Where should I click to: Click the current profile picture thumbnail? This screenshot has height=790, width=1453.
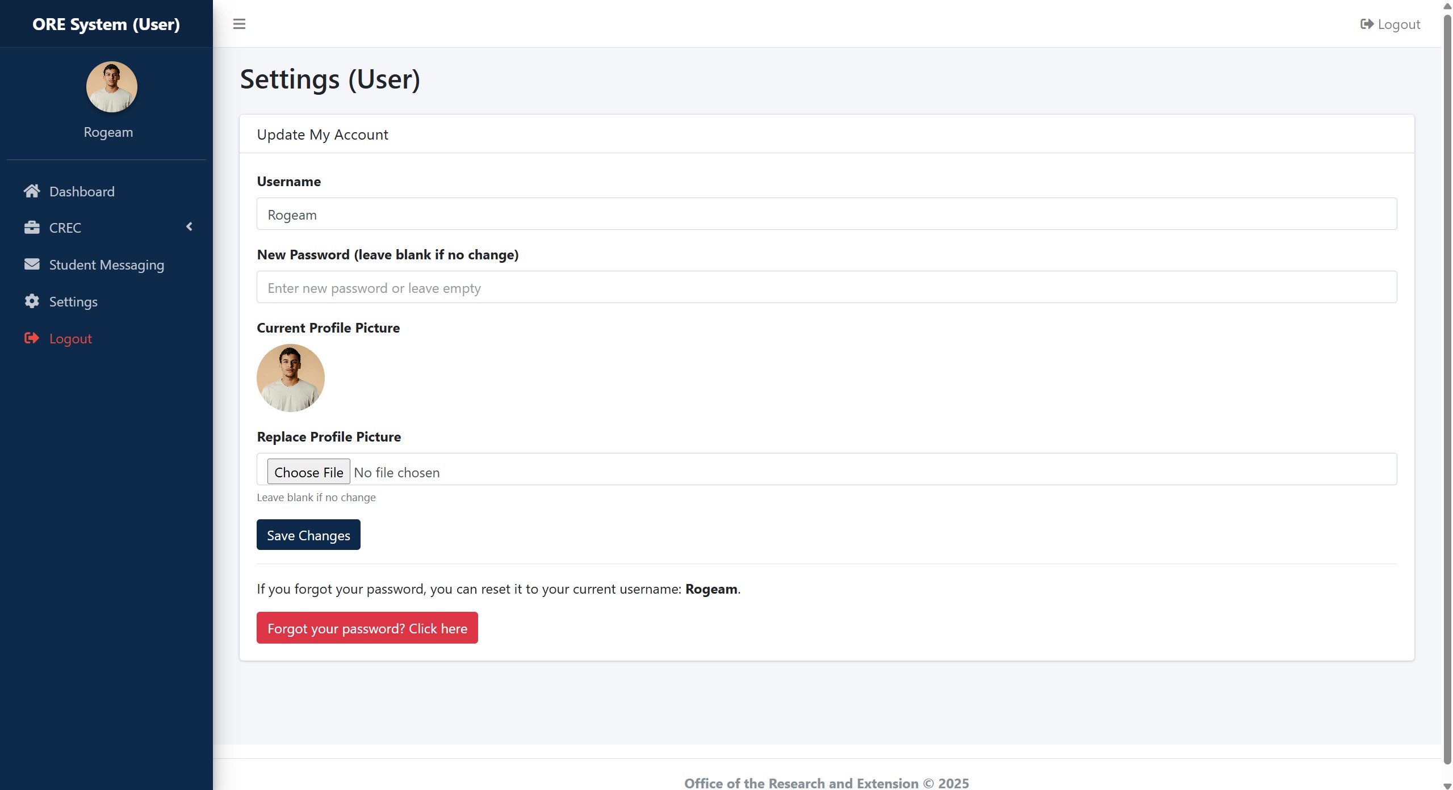(291, 378)
